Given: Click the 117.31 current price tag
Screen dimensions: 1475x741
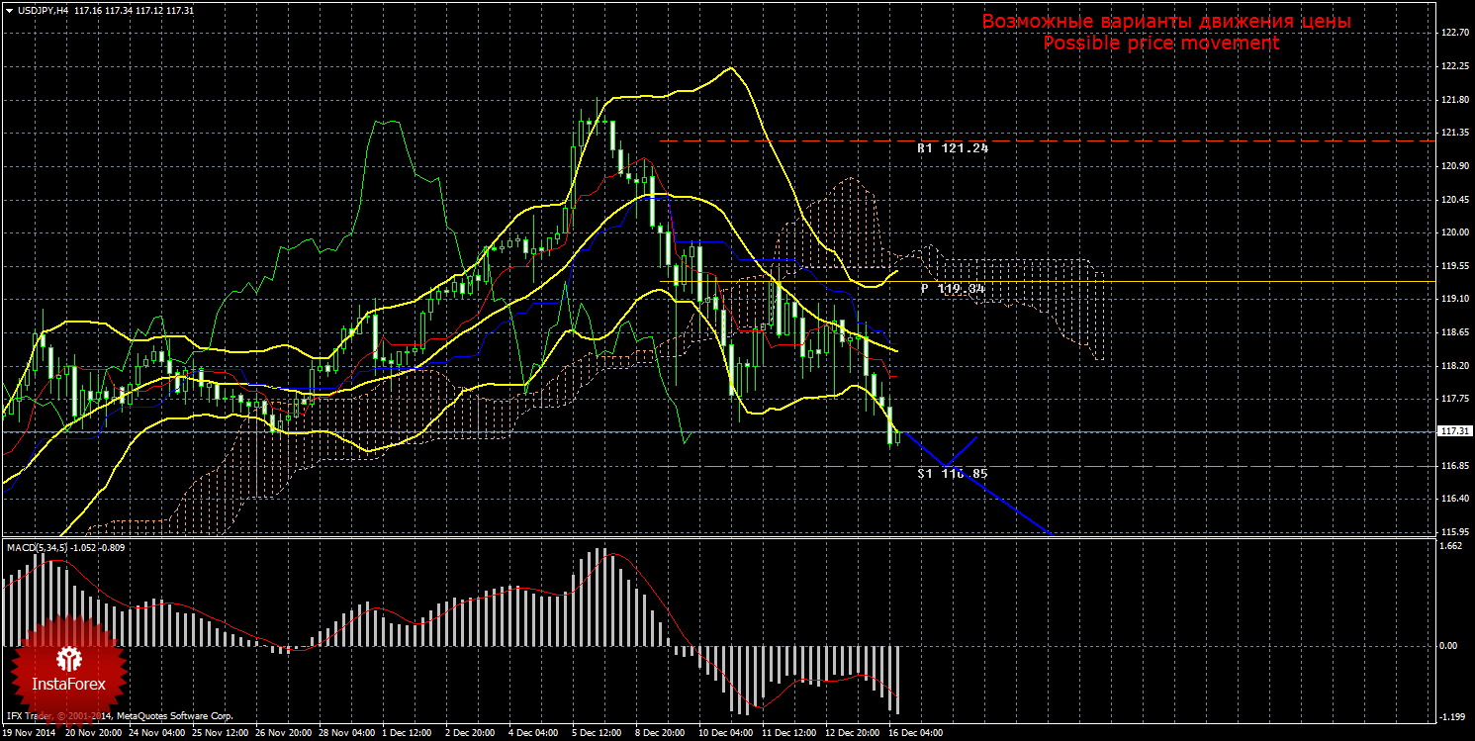Looking at the screenshot, I should [1452, 431].
